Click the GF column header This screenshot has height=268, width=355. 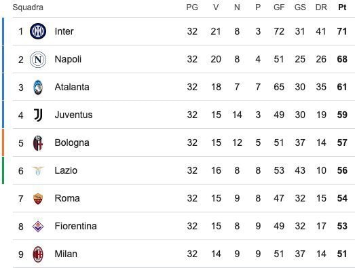[x=279, y=7]
